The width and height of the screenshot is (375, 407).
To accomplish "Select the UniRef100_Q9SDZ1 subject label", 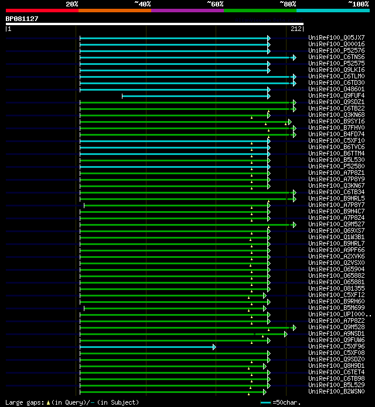I will click(336, 102).
